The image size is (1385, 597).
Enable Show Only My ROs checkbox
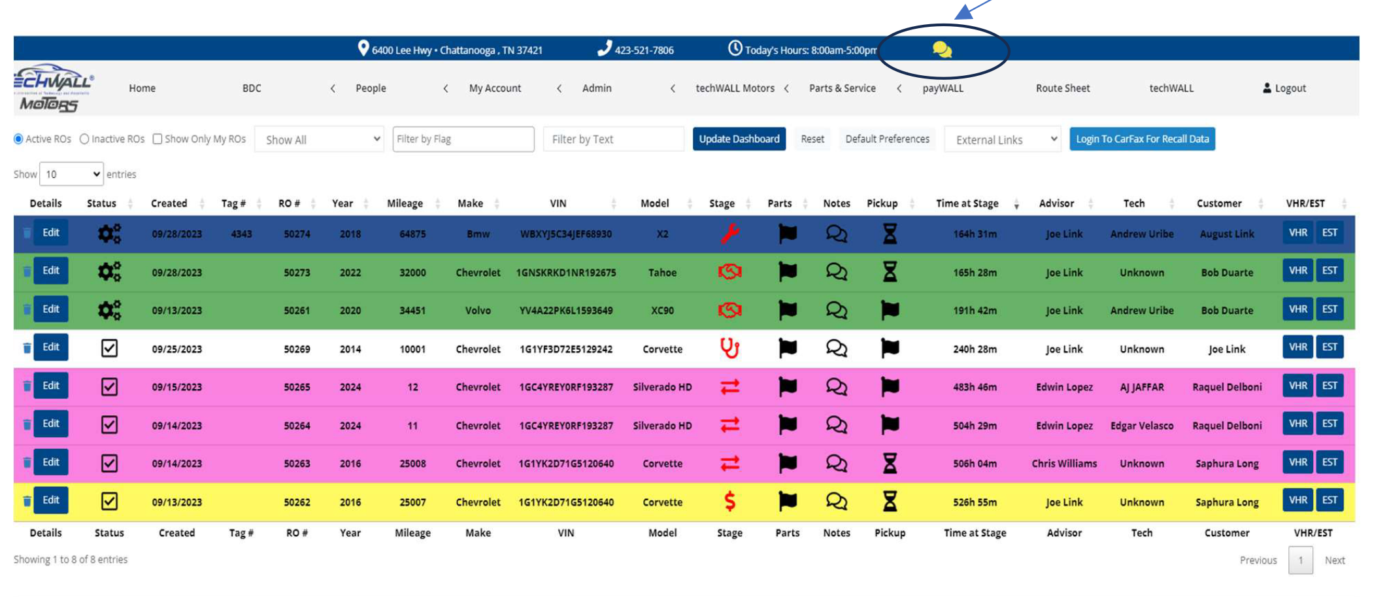tap(158, 139)
